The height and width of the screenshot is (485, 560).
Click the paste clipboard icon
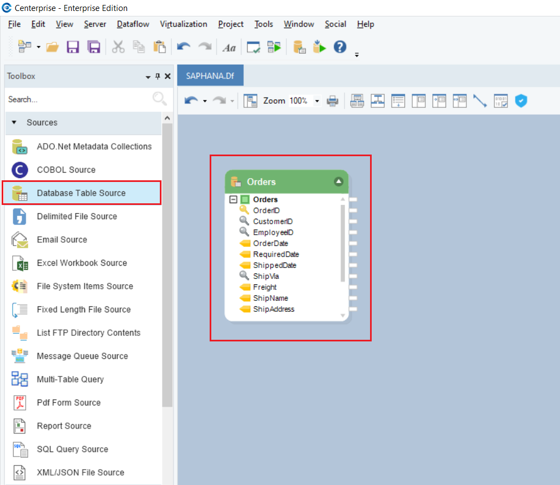click(159, 47)
